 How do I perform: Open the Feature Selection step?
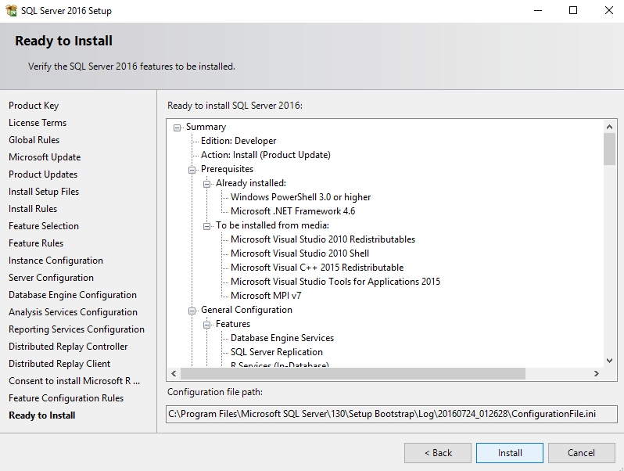[44, 226]
